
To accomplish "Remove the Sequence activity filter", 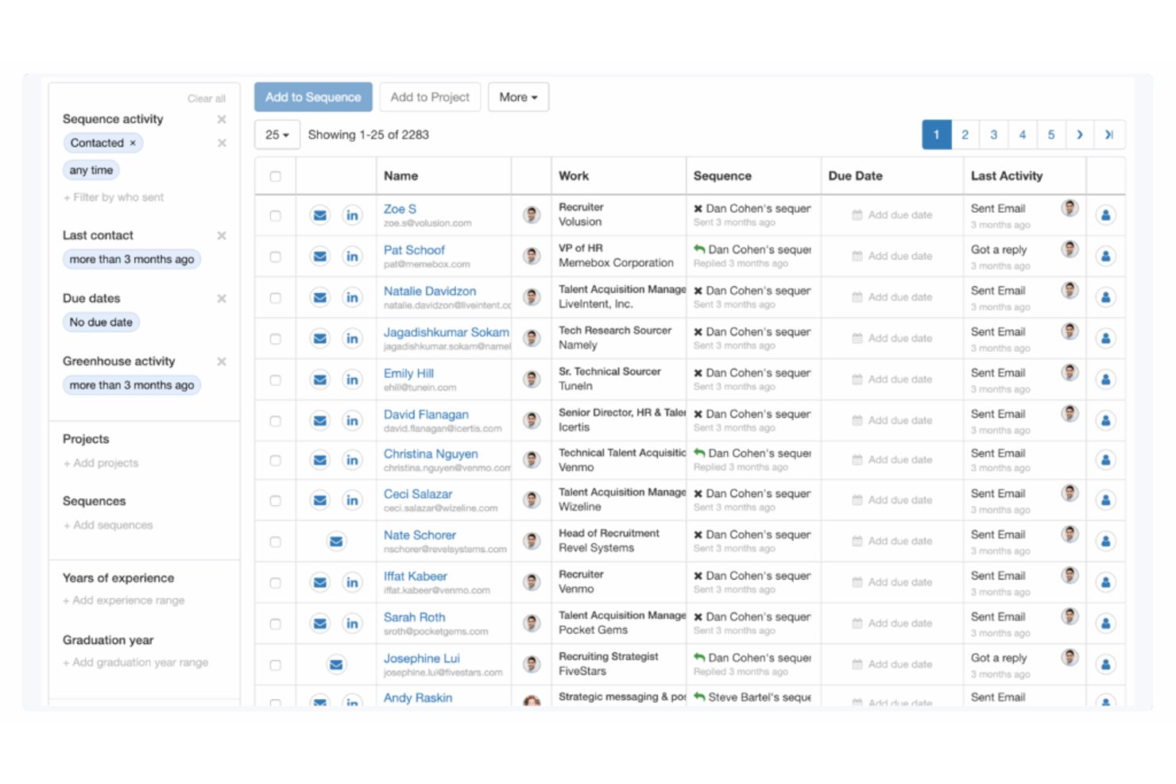I will click(222, 119).
